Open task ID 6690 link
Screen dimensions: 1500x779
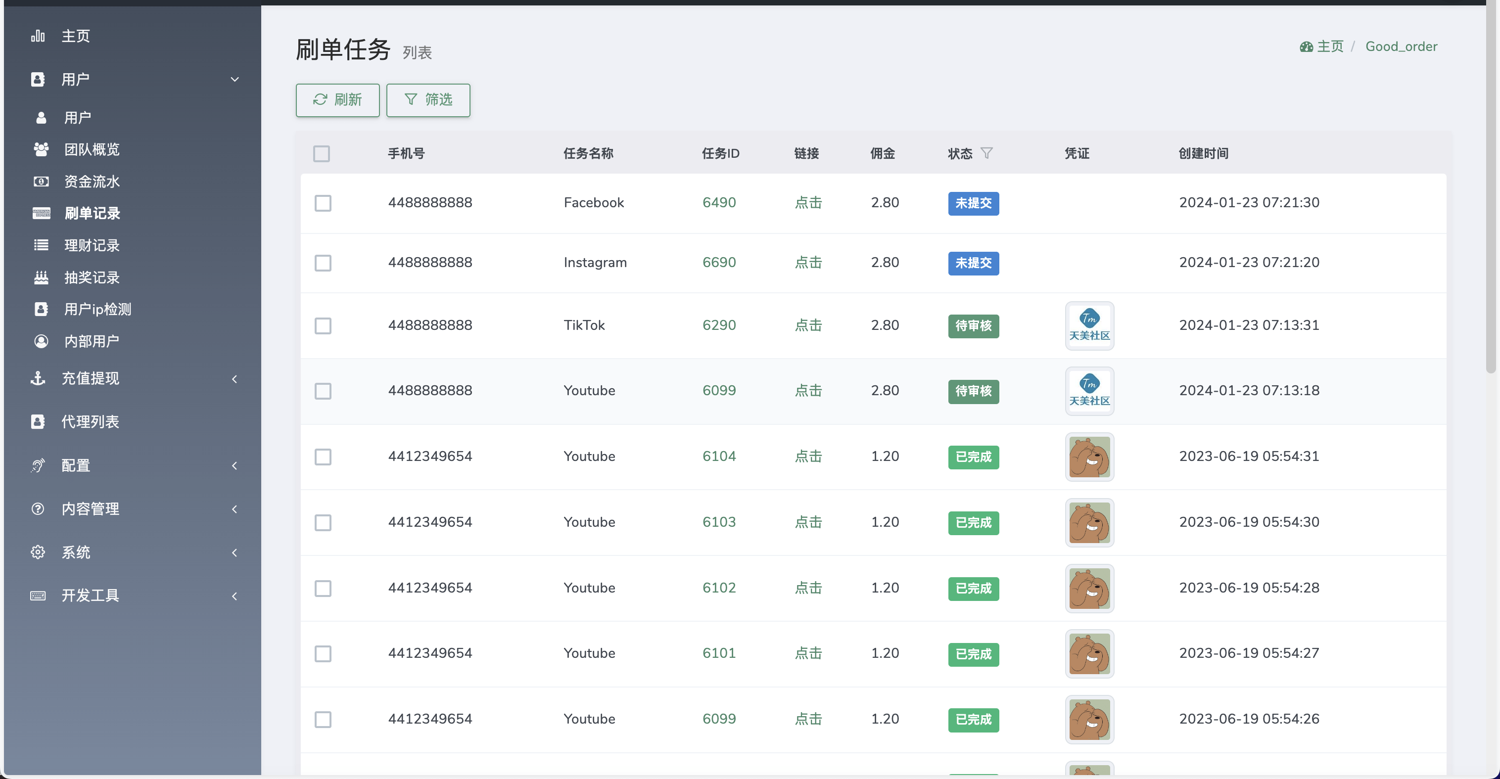[x=719, y=263]
